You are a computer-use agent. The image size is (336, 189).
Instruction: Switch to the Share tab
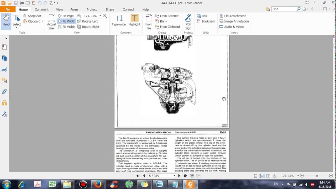click(x=110, y=9)
